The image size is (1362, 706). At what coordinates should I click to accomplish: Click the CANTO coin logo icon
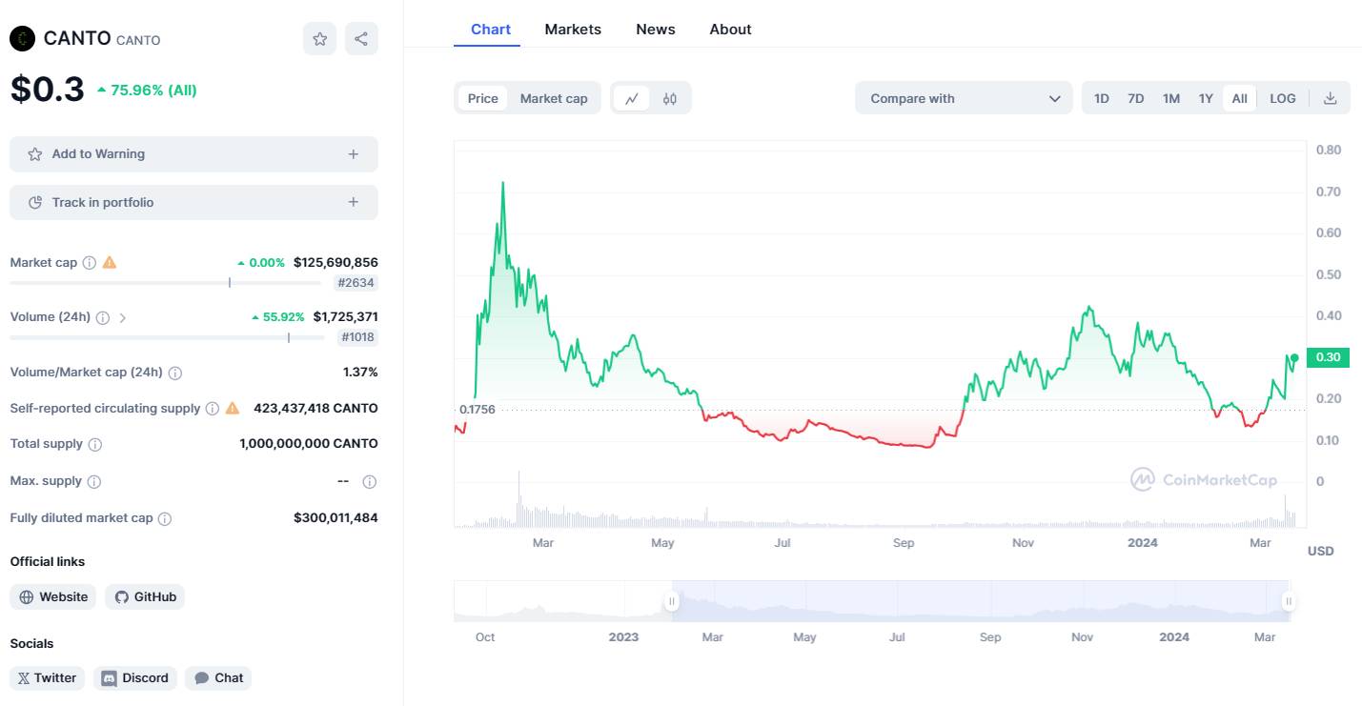coord(23,39)
